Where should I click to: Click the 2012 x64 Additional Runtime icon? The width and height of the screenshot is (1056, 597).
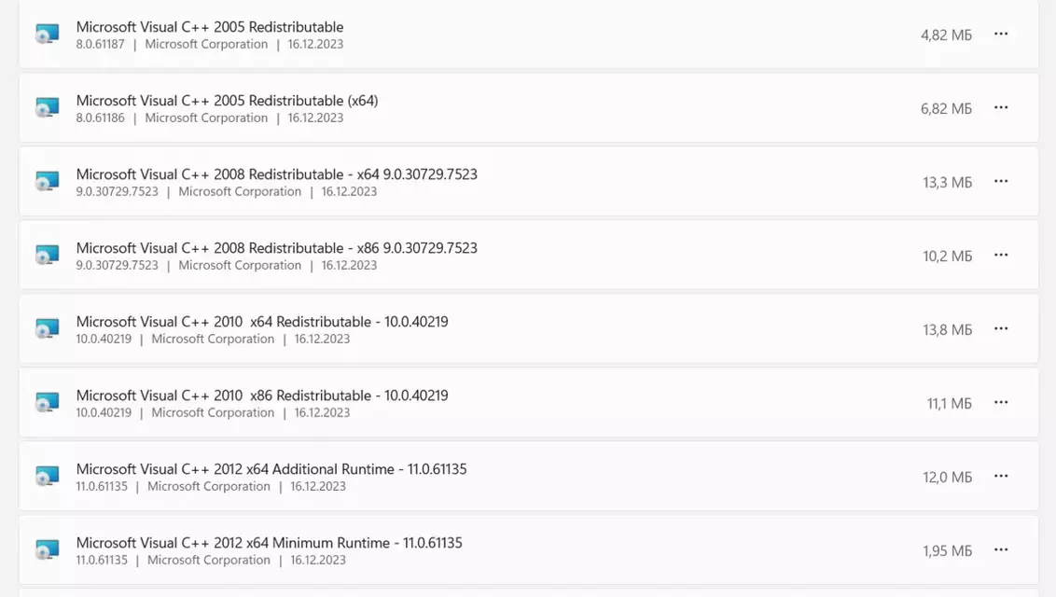[48, 476]
